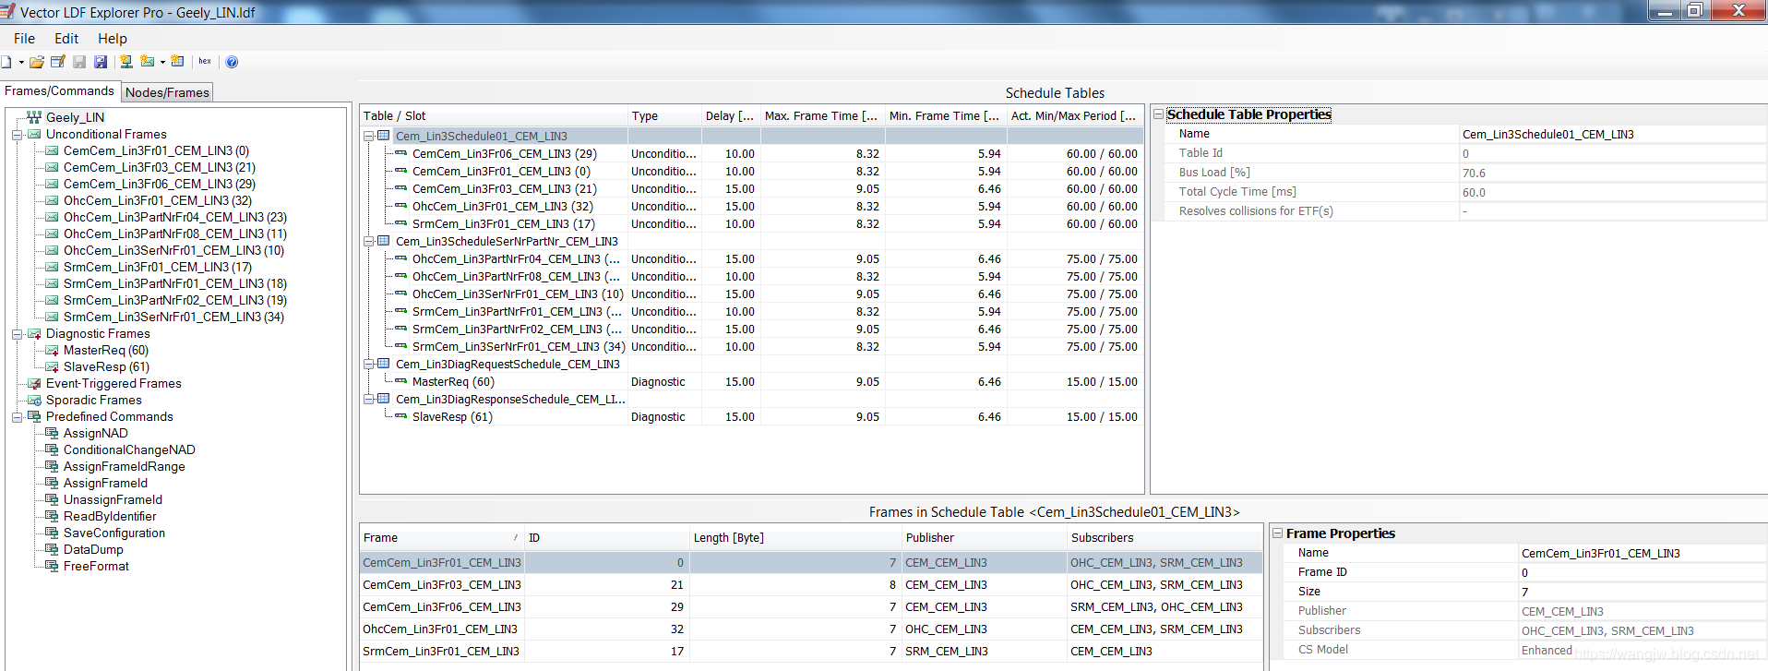This screenshot has width=1768, height=671.
Task: Click the new schedule table toolbar icon
Action: pos(178,62)
